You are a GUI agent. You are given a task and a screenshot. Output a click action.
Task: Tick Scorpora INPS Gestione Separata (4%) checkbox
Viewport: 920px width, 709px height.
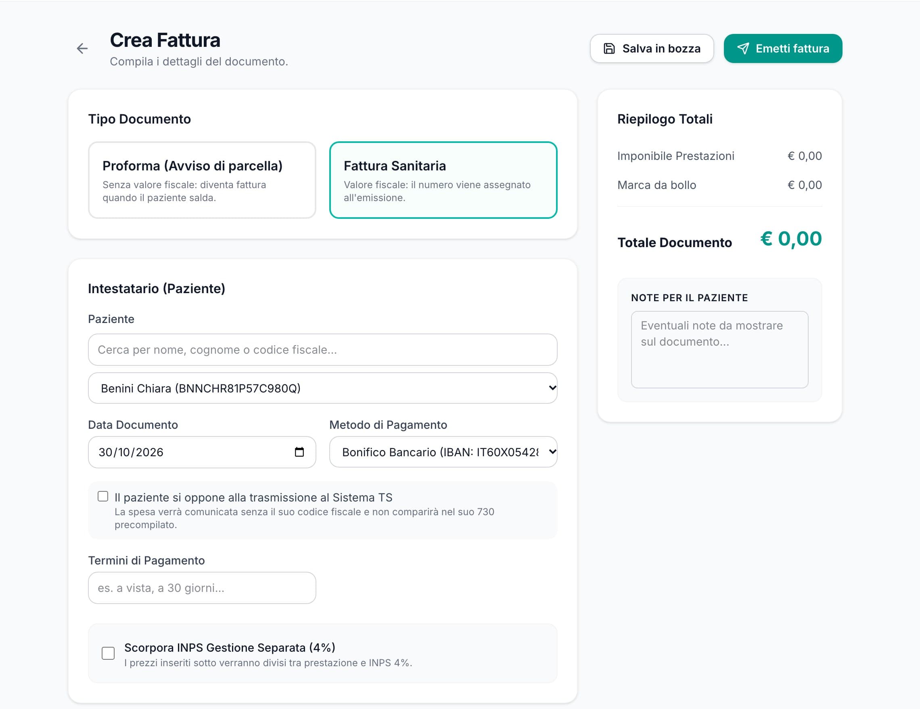tap(108, 653)
